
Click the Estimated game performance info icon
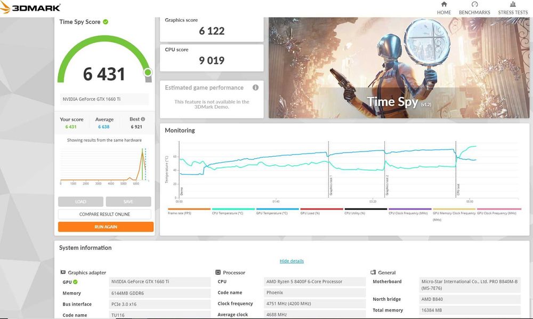[256, 87]
